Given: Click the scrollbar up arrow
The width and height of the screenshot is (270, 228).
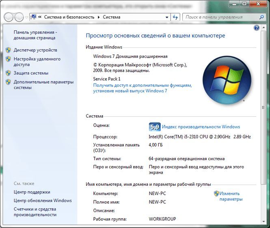Looking at the screenshot, I should click(264, 27).
